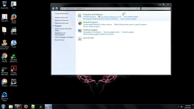Image resolution: width=194 pixels, height=109 pixels.
Task: Click the Control Panel breadcrumb
Action: 69,9
